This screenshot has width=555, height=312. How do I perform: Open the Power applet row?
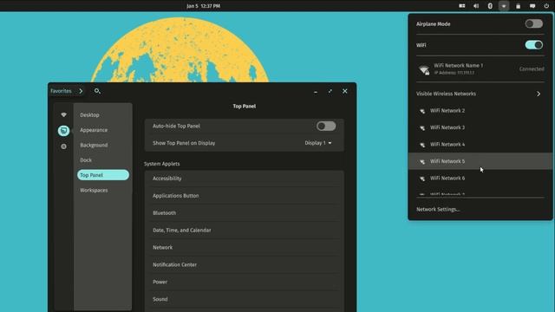(244, 282)
